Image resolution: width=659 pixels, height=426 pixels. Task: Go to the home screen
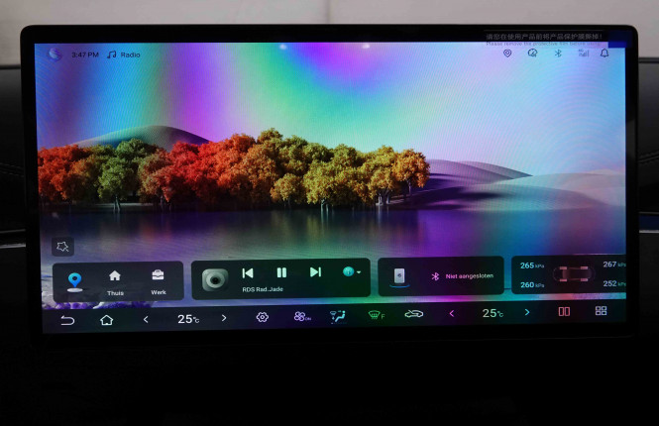pyautogui.click(x=106, y=319)
